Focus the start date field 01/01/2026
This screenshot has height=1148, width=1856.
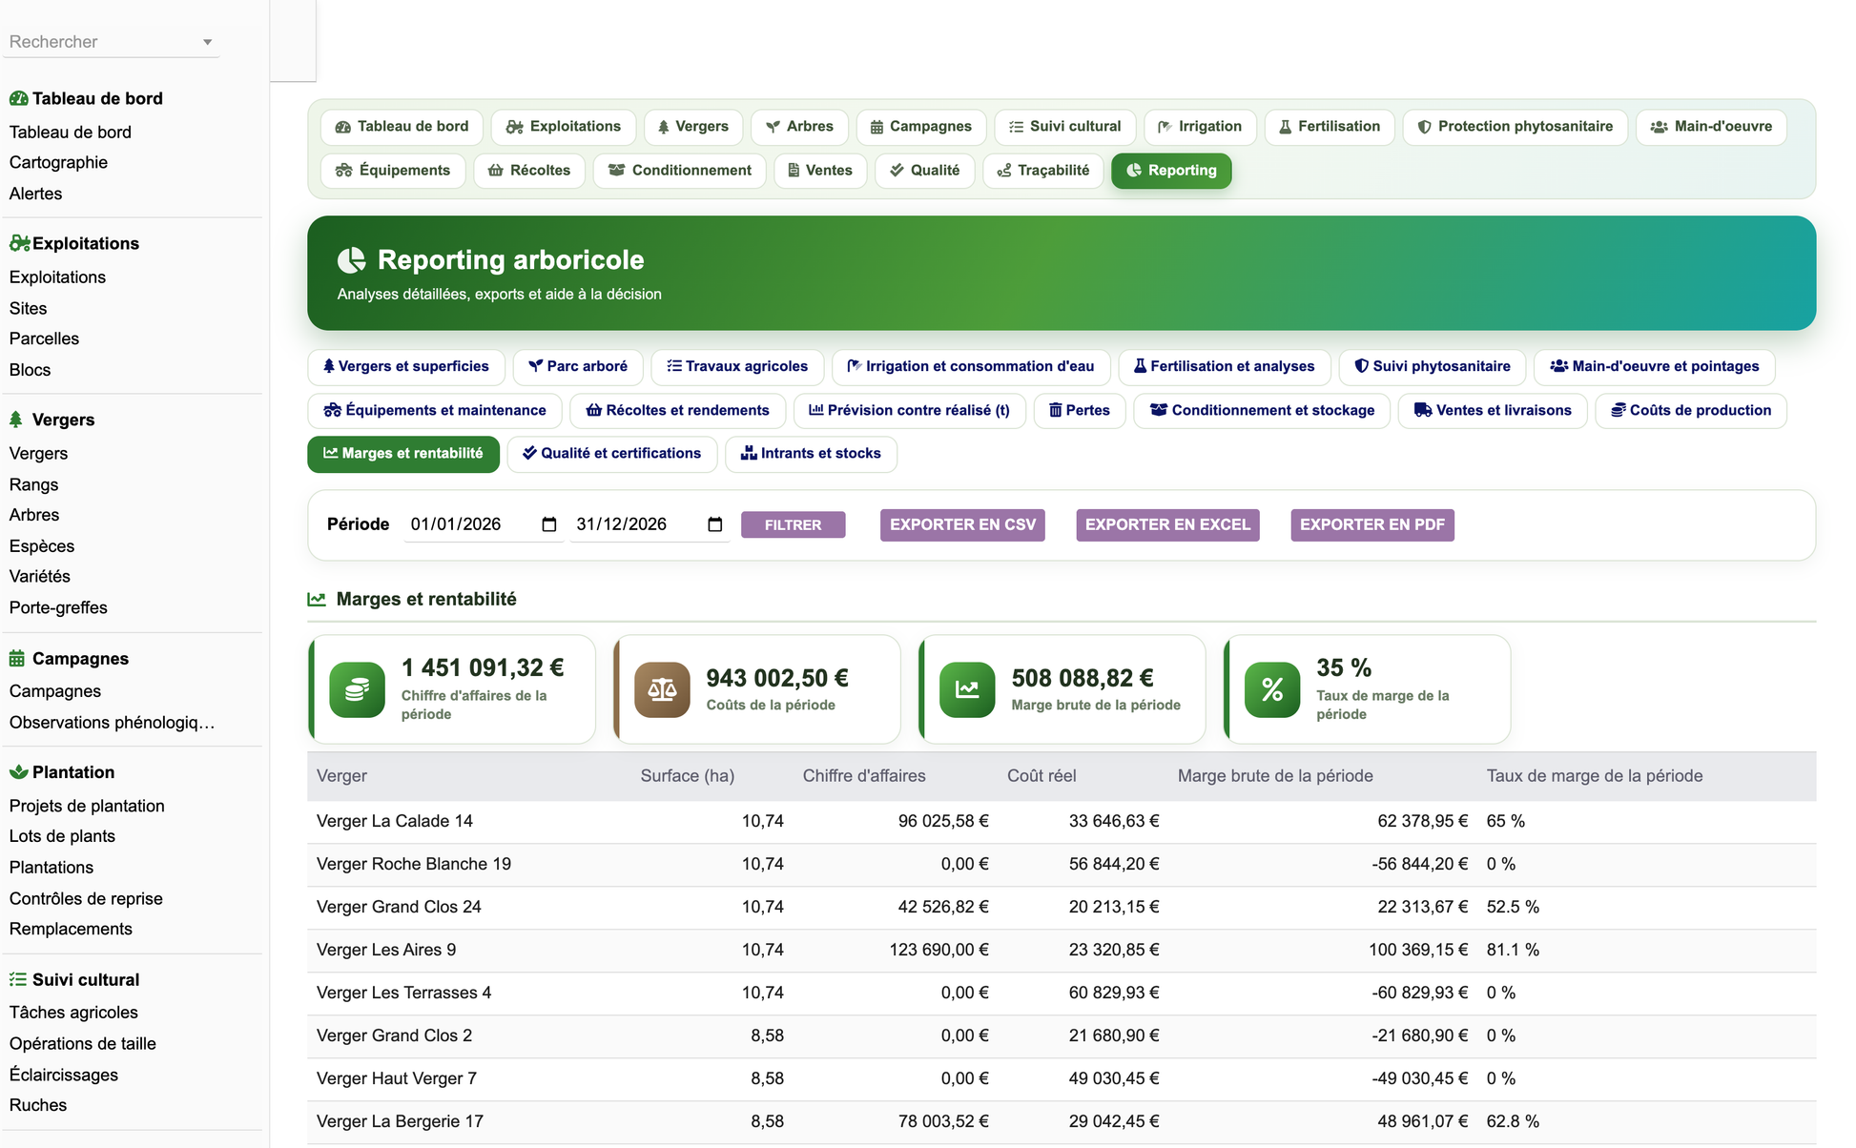484,524
